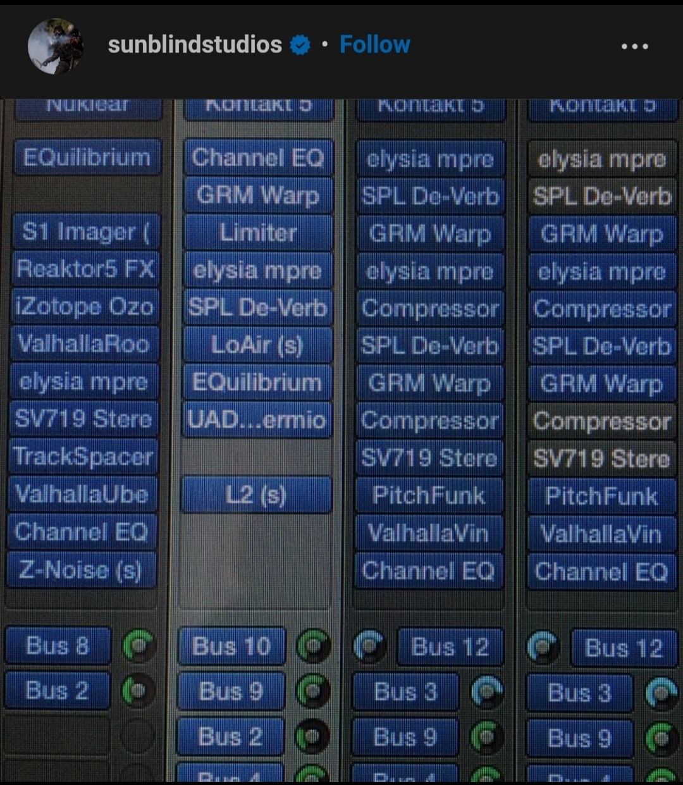
Task: Click the green send knob beside Bus 8
Action: coord(138,646)
